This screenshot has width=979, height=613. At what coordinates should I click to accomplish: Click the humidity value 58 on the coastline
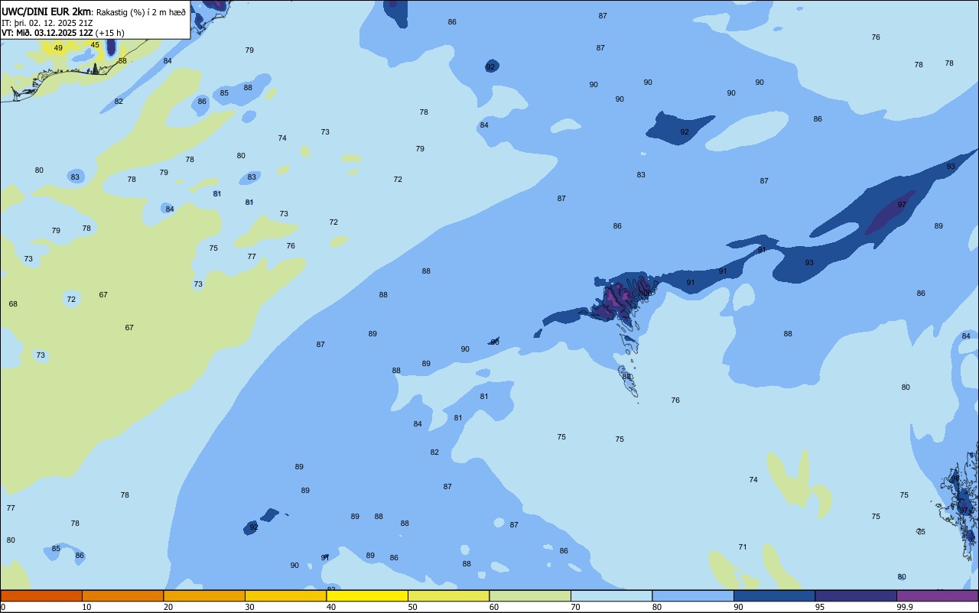click(x=122, y=60)
